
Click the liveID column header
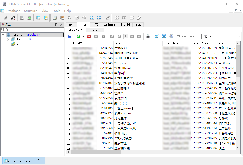click(85, 43)
